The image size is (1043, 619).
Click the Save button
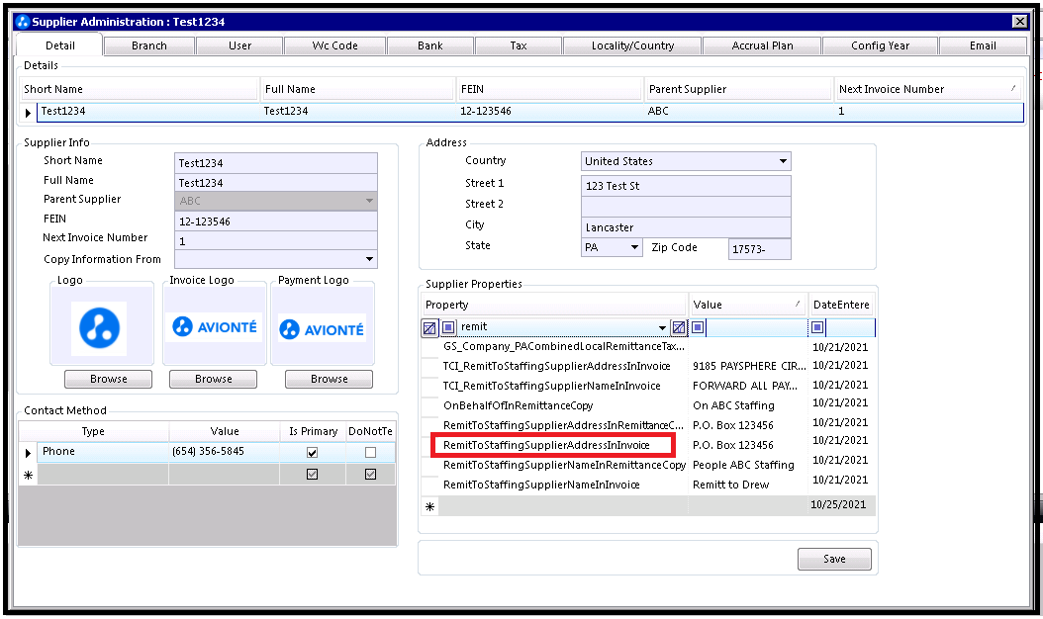(x=834, y=559)
